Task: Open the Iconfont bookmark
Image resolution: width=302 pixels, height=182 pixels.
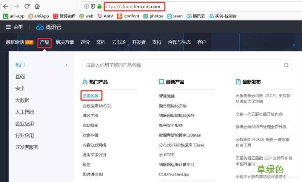Action: tap(128, 16)
